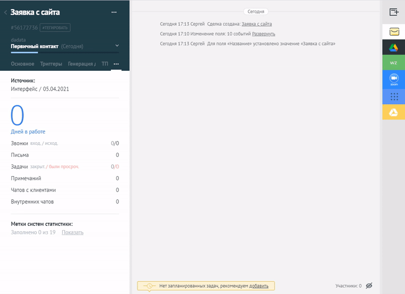Screen dimensions: 405x294
Task: Open the green WZ widget
Action: pyautogui.click(x=393, y=63)
